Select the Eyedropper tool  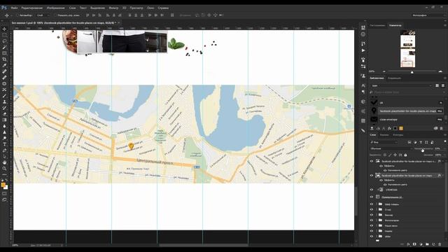[x=4, y=65]
